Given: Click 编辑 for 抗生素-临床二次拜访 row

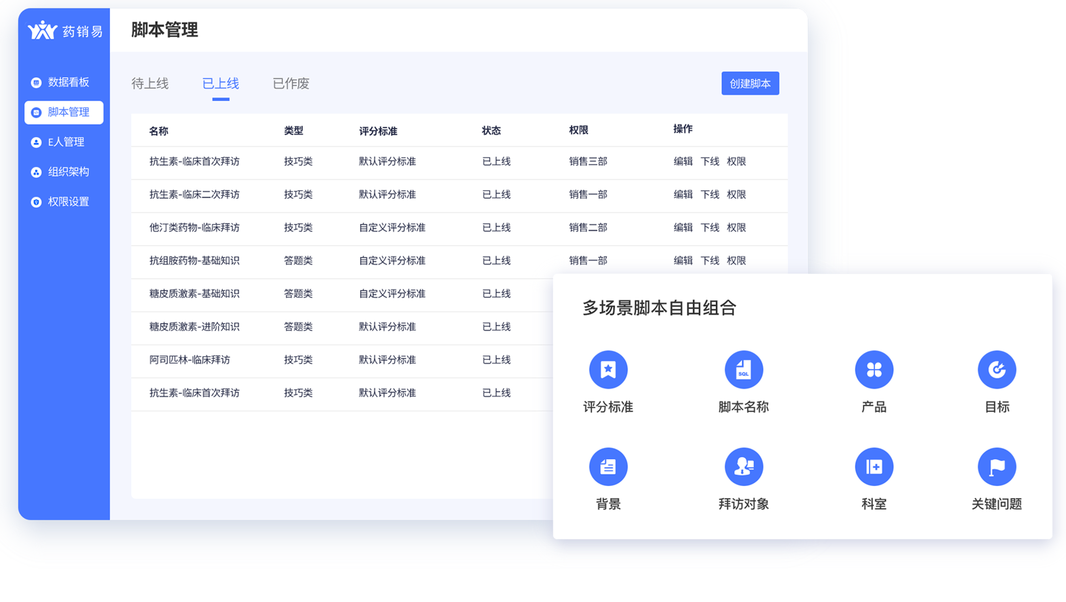Looking at the screenshot, I should [682, 195].
